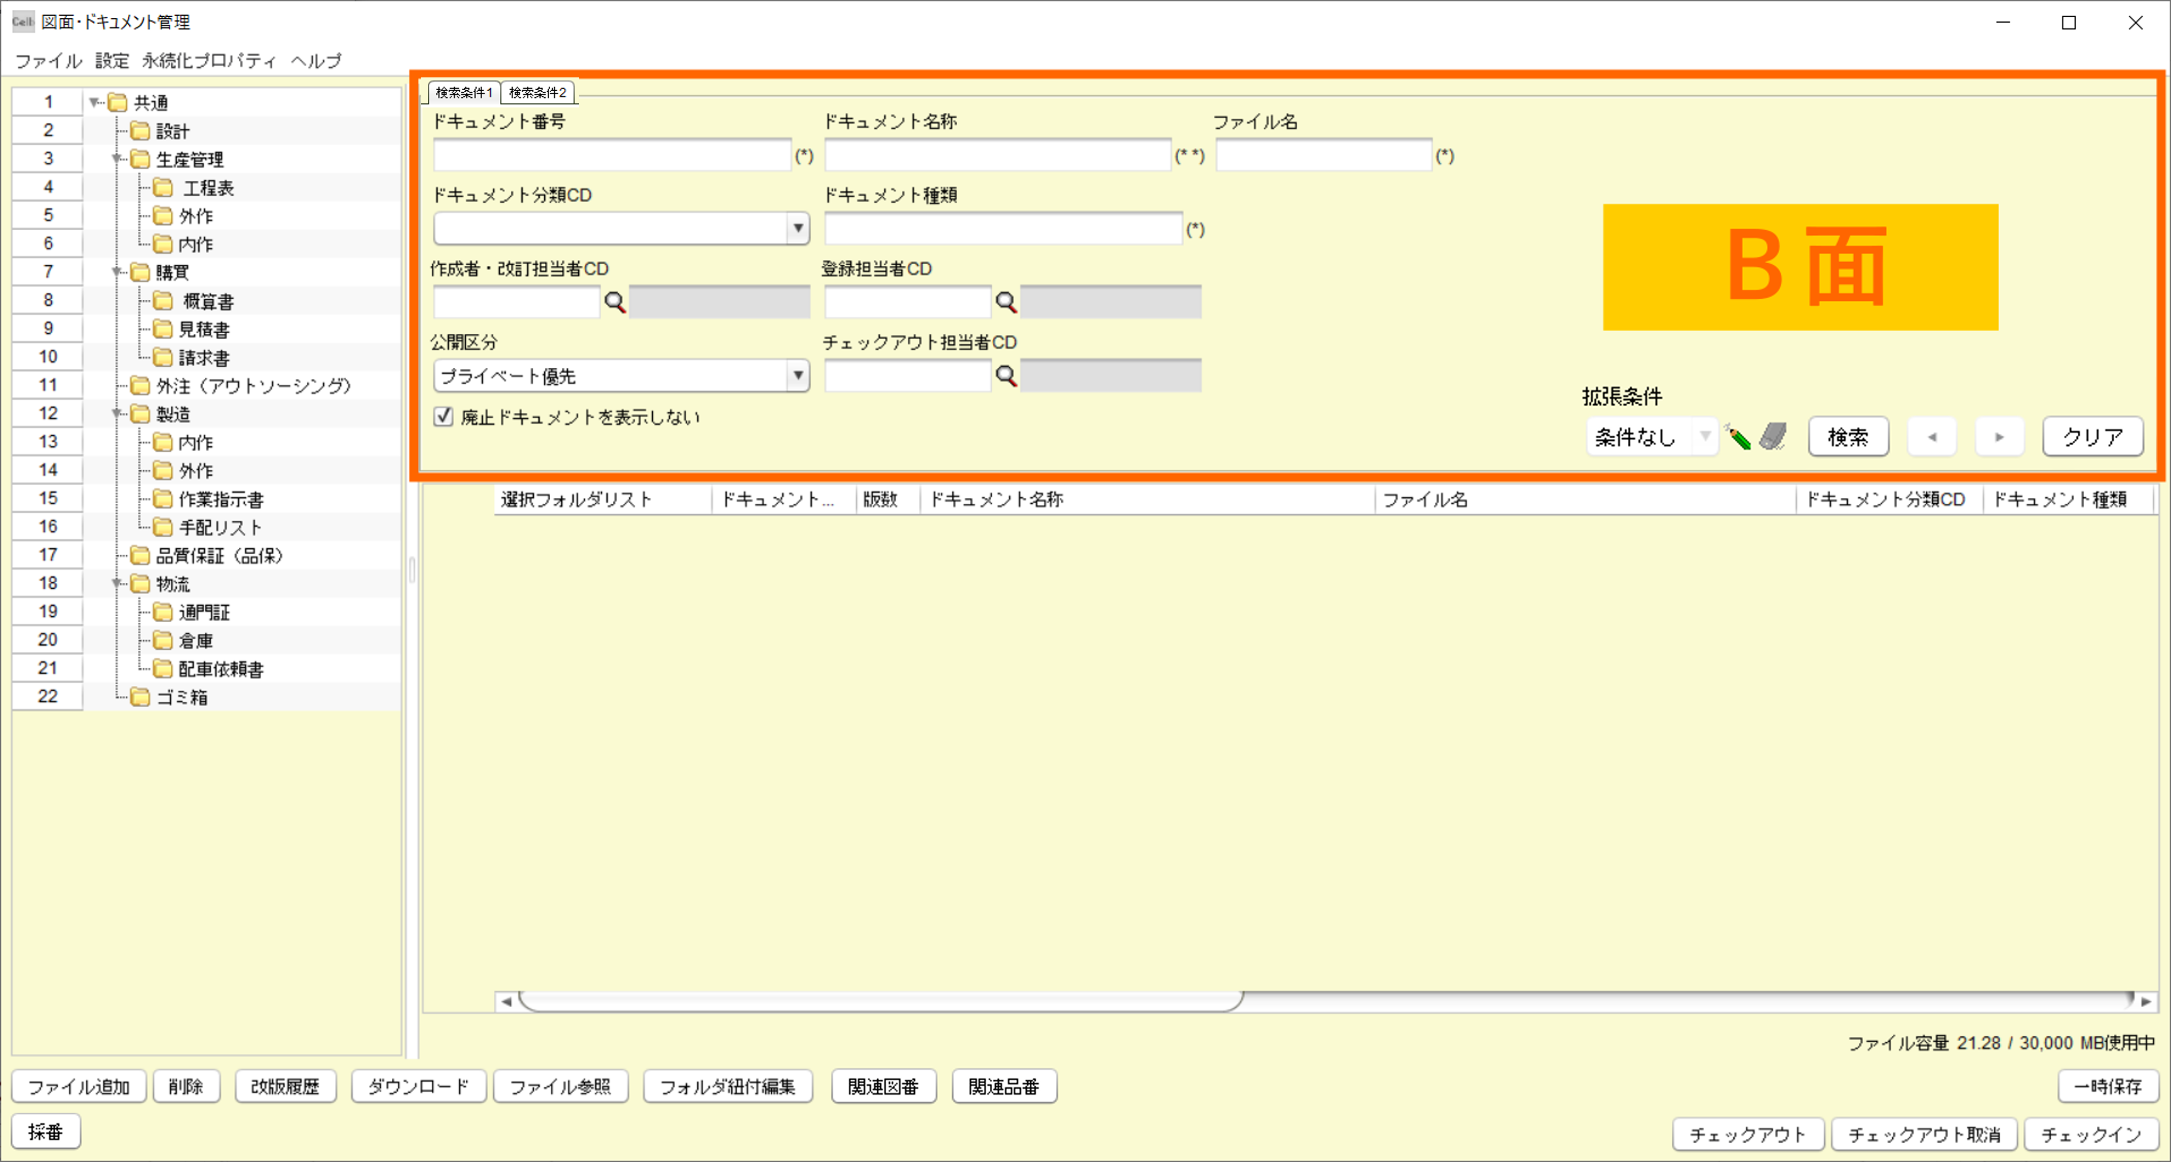The height and width of the screenshot is (1162, 2171).
Task: Click the 削除 button
Action: [186, 1086]
